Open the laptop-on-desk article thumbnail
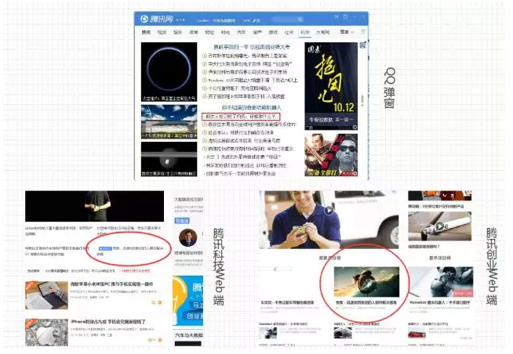Image resolution: width=513 pixels, height=354 pixels. point(46,295)
